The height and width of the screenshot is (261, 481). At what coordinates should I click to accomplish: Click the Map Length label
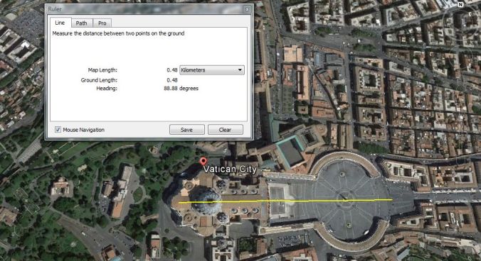(102, 70)
